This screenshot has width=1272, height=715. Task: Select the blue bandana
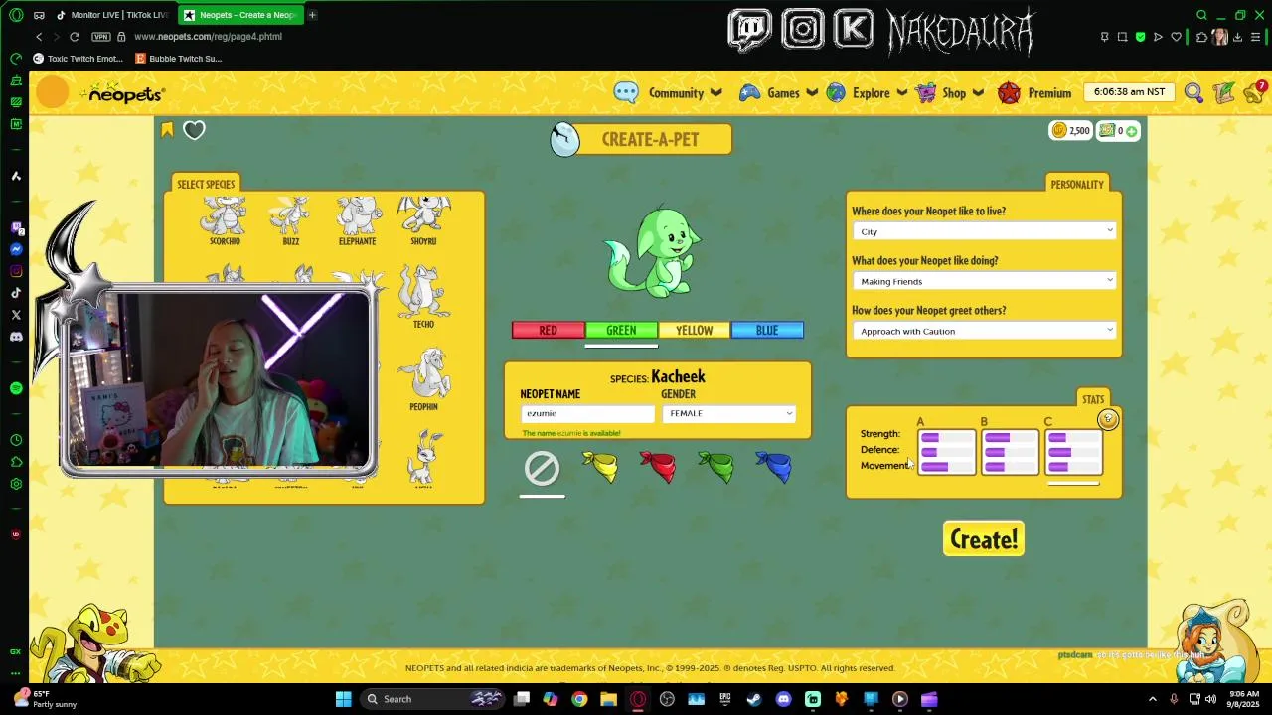pos(773,467)
